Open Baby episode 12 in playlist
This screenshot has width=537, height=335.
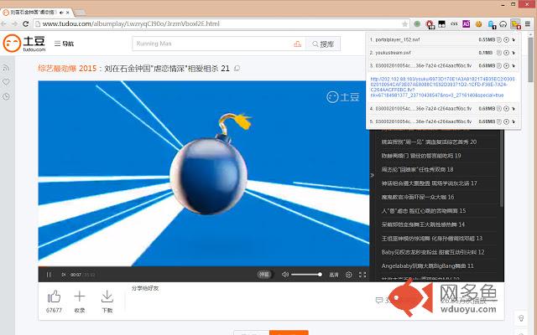[x=433, y=252]
